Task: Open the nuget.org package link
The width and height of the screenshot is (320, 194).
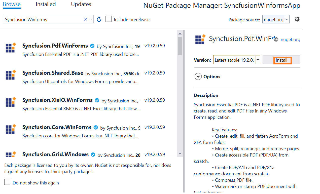Action: click(x=290, y=39)
